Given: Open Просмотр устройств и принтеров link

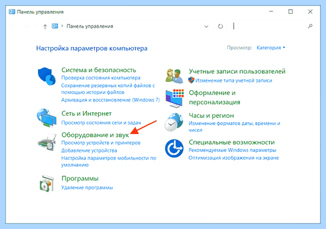Looking at the screenshot, I should (101, 143).
